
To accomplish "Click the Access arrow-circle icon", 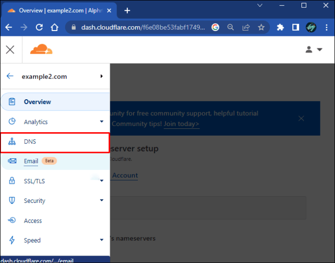I will point(12,220).
